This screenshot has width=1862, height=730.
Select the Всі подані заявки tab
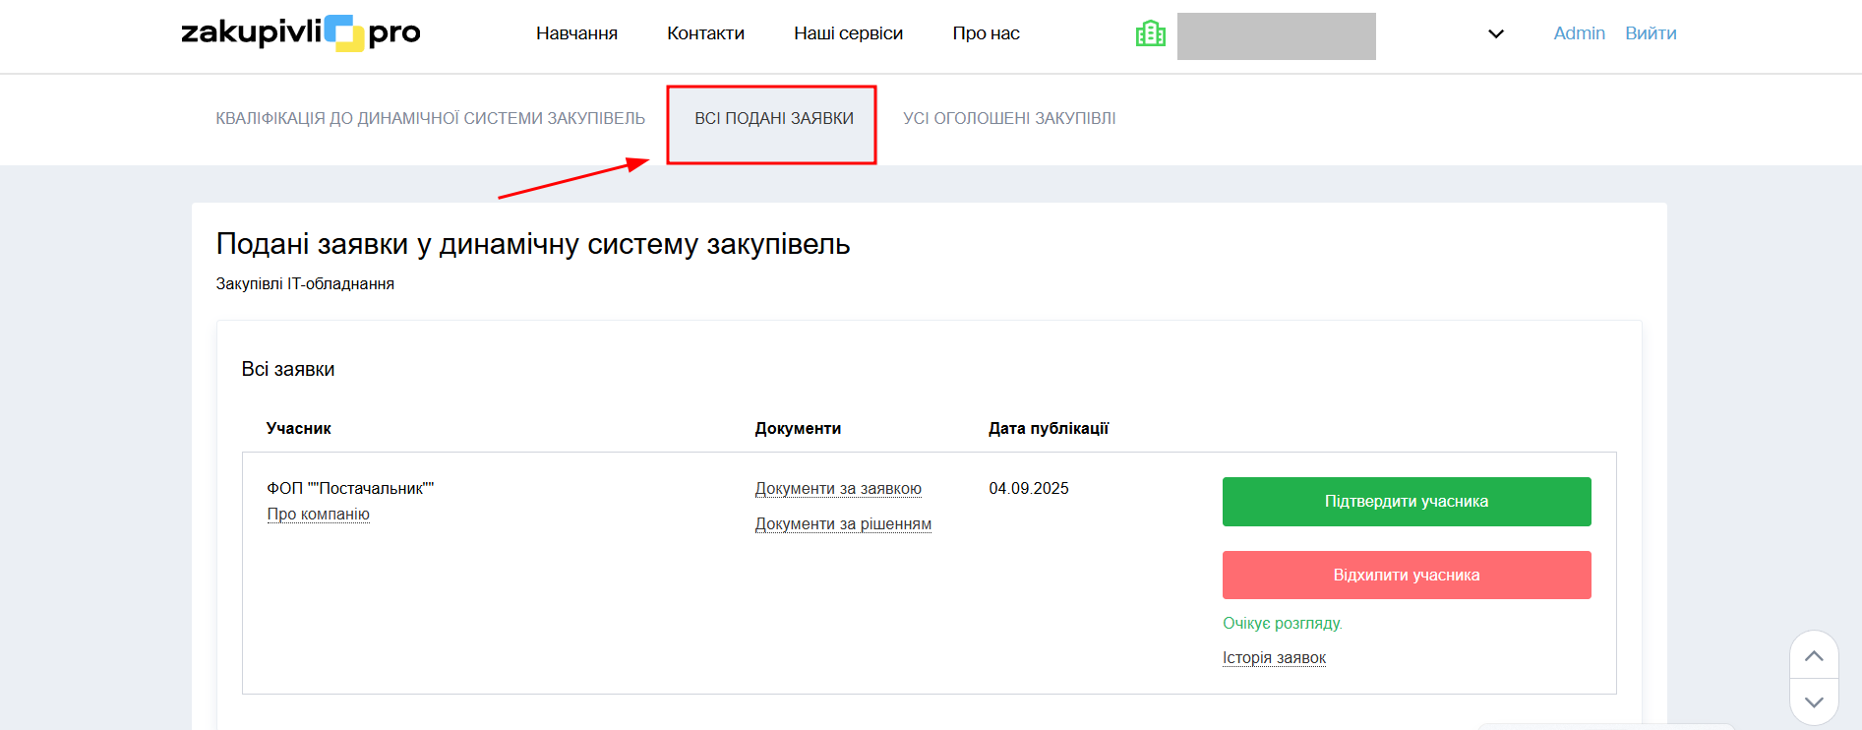tap(773, 119)
